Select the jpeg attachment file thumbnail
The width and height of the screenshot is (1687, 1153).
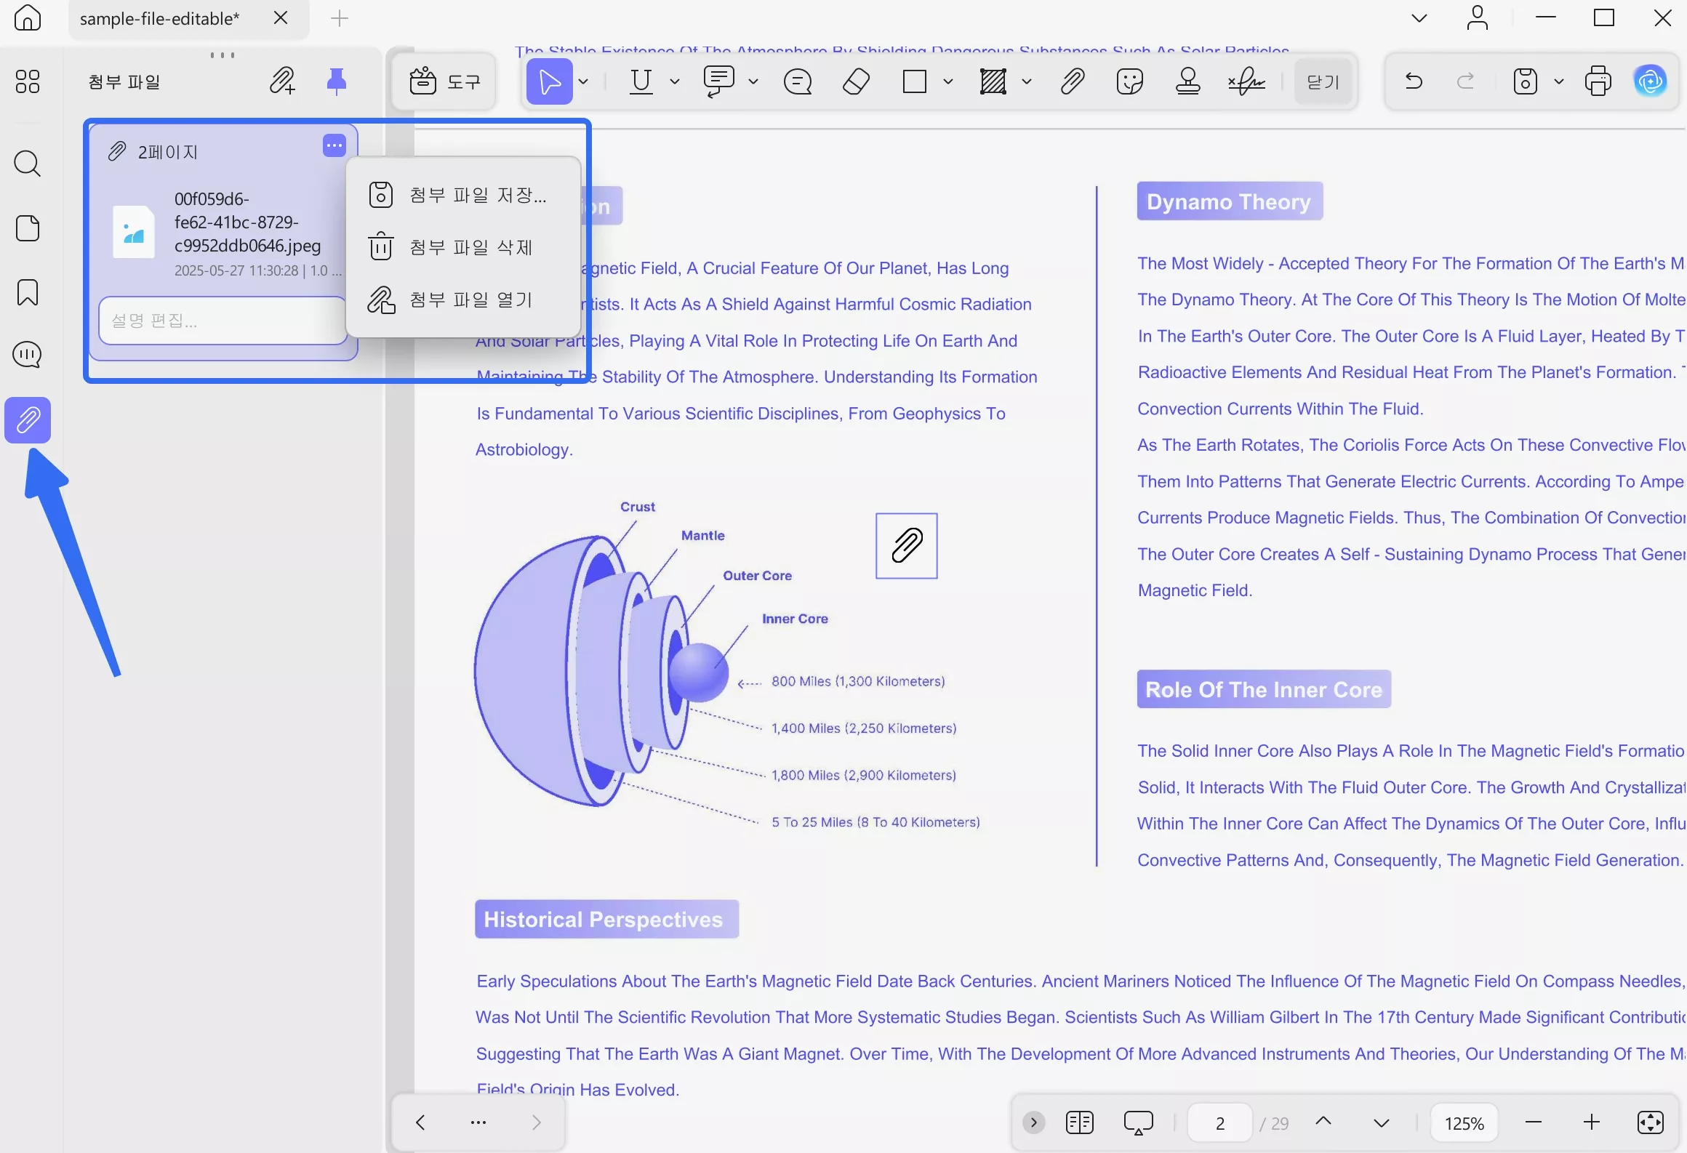pos(133,233)
